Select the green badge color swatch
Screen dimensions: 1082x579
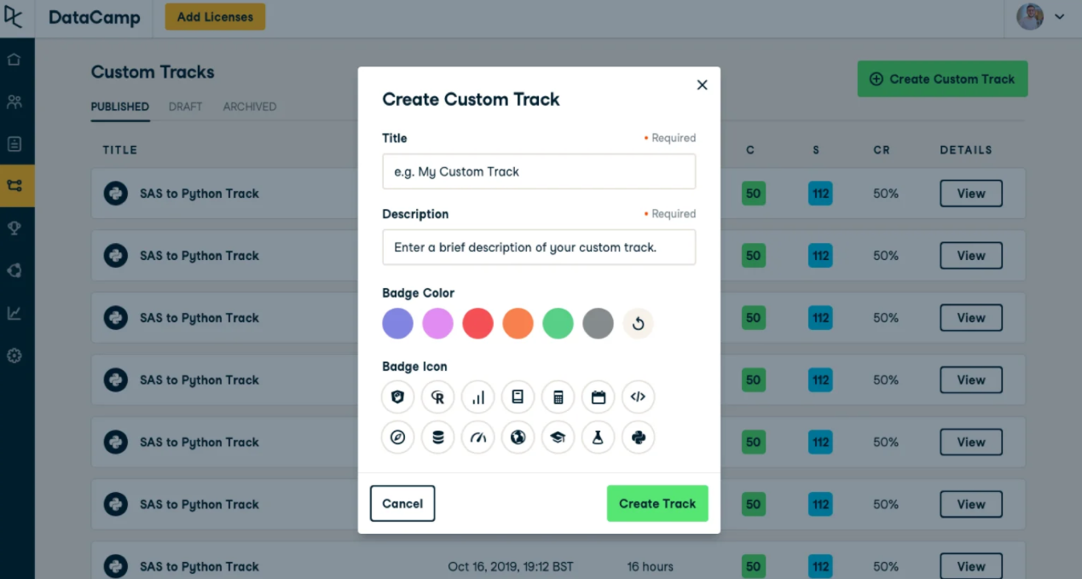coord(558,323)
